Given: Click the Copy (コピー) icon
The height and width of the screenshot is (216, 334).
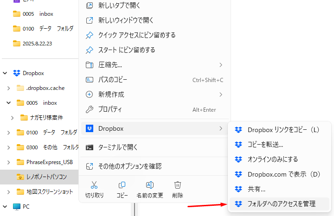Looking at the screenshot, I should click(x=122, y=186).
